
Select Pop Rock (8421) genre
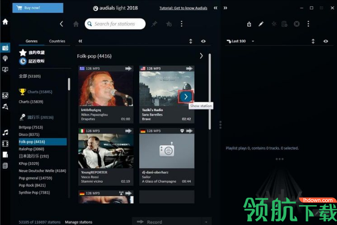32,185
